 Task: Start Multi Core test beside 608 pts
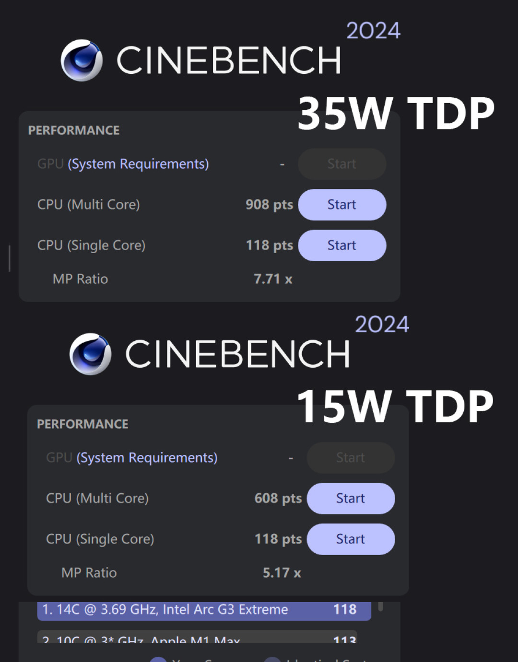351,499
